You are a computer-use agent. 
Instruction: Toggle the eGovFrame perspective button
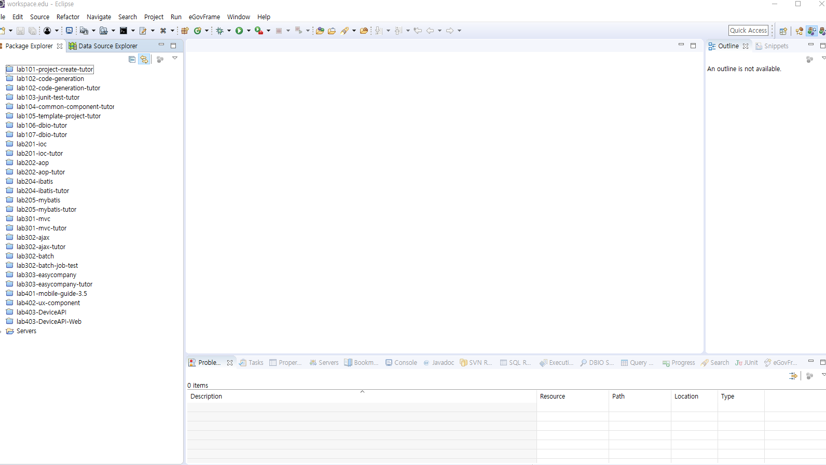point(812,31)
